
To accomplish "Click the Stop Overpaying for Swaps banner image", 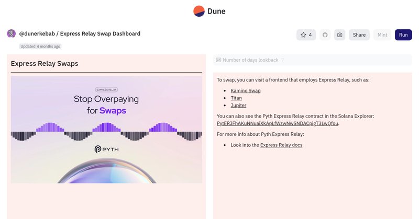I will (x=106, y=130).
